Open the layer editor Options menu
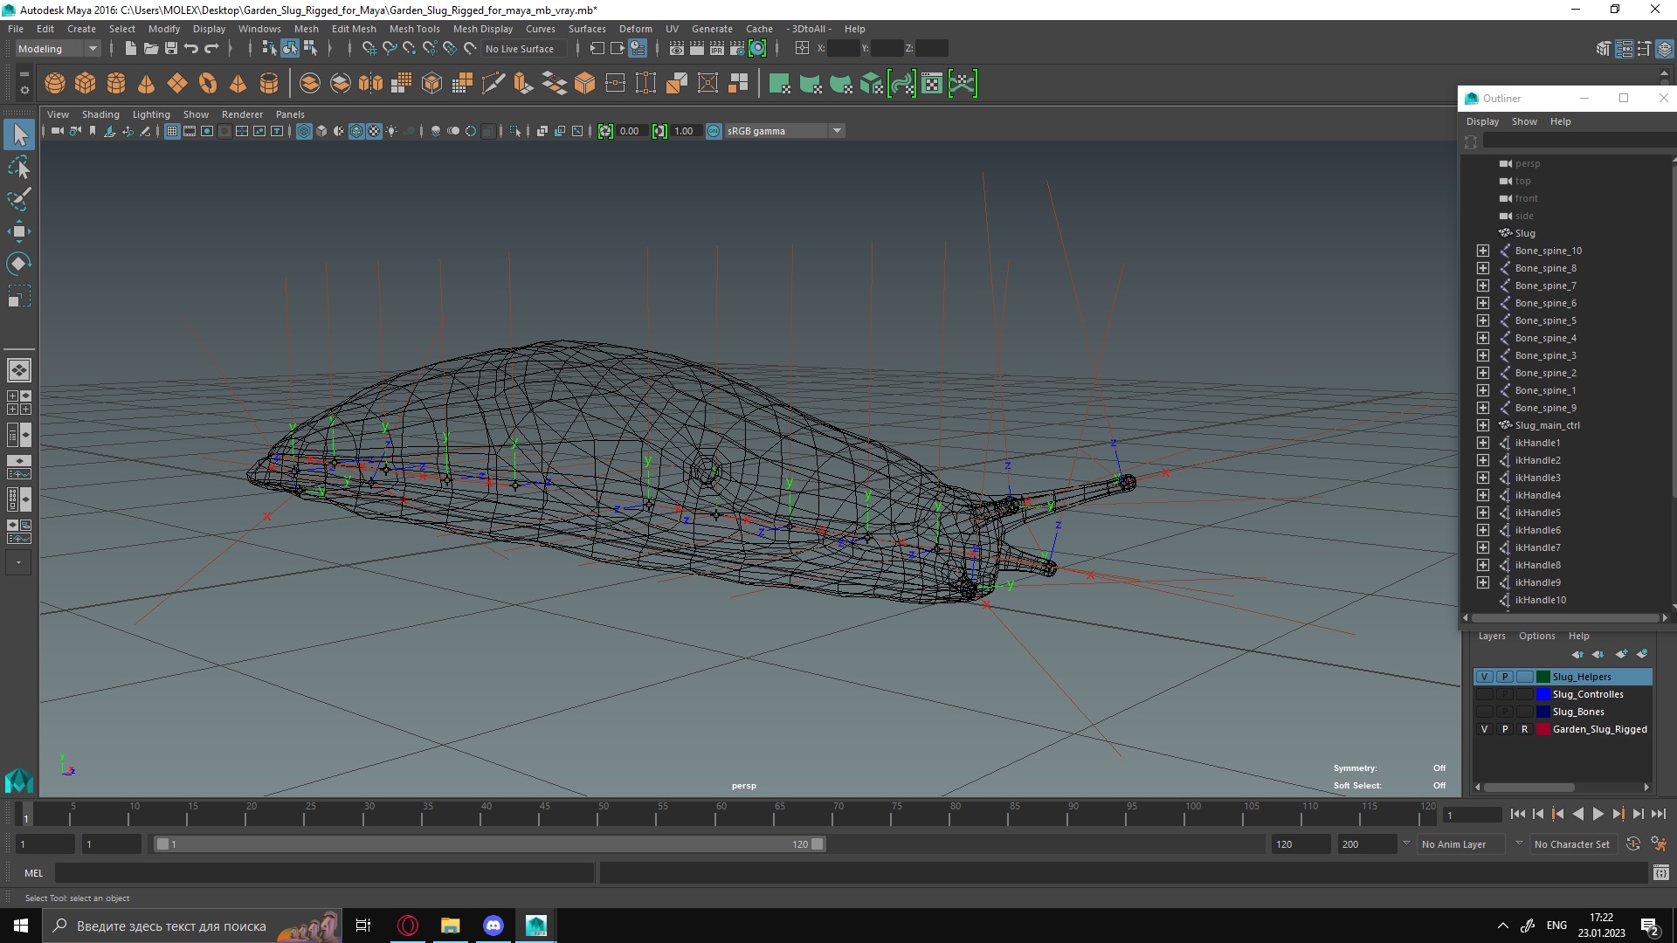Viewport: 1677px width, 943px height. tap(1536, 636)
